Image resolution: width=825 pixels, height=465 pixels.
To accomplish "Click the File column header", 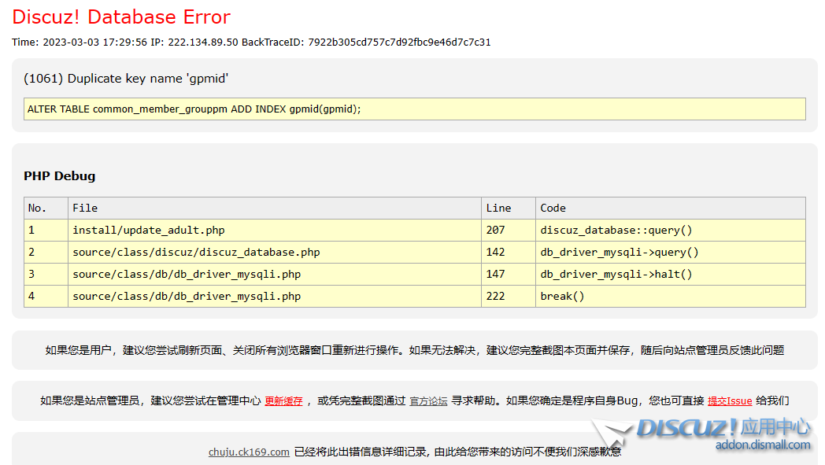I will (x=85, y=209).
